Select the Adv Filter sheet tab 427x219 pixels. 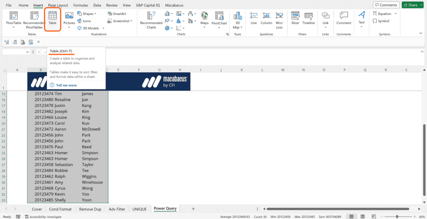(x=117, y=209)
